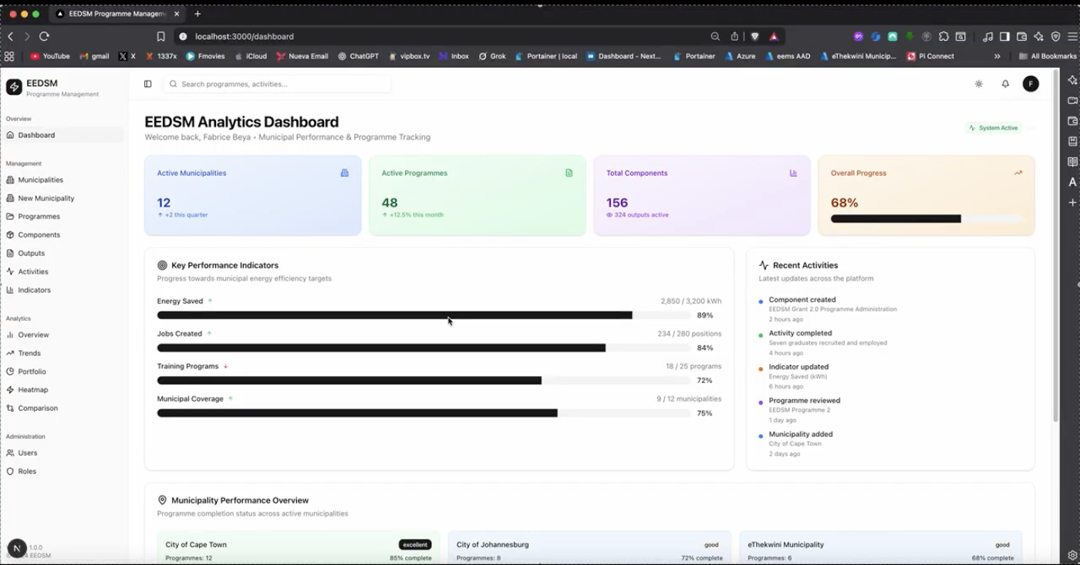Select the EEDSM Programme Management browser tab
Viewport: 1080px width, 565px height.
coord(116,14)
